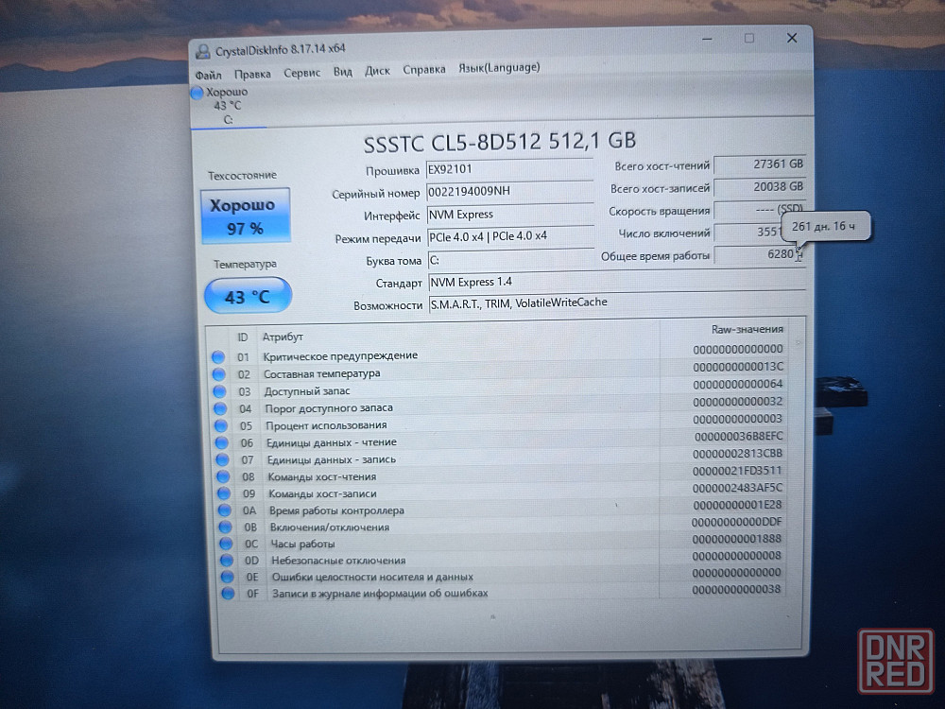
Task: Click the Хорошо 97 % health status button
Action: 245,216
